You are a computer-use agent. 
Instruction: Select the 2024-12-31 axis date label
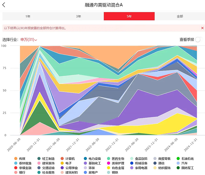coord(190,145)
